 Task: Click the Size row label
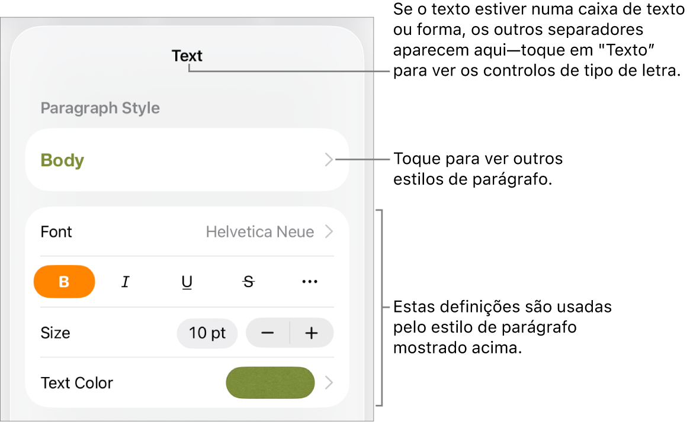[x=55, y=333]
